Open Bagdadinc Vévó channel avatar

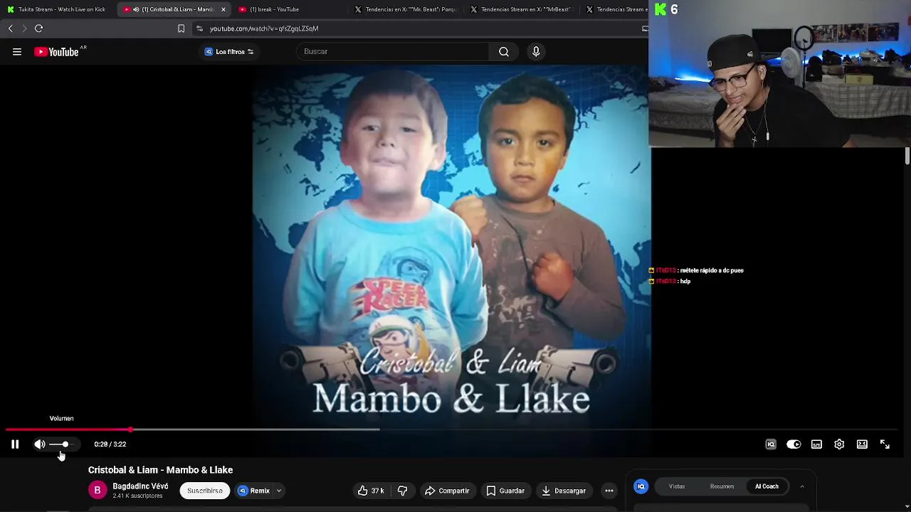pos(98,491)
